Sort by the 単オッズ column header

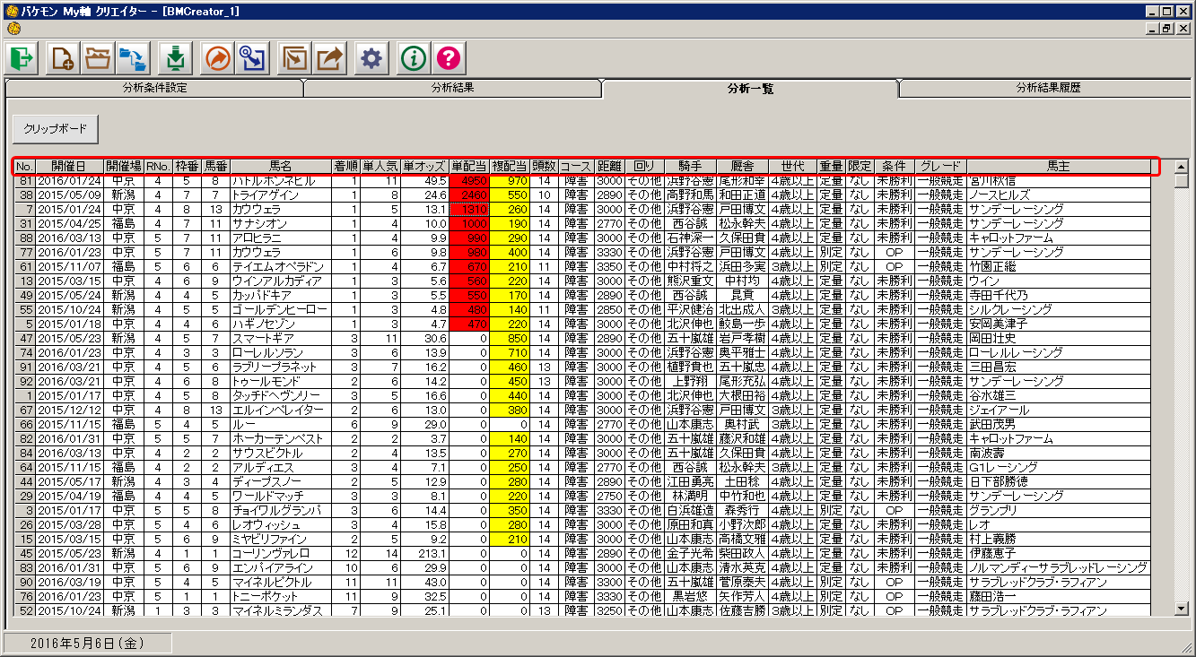click(424, 166)
